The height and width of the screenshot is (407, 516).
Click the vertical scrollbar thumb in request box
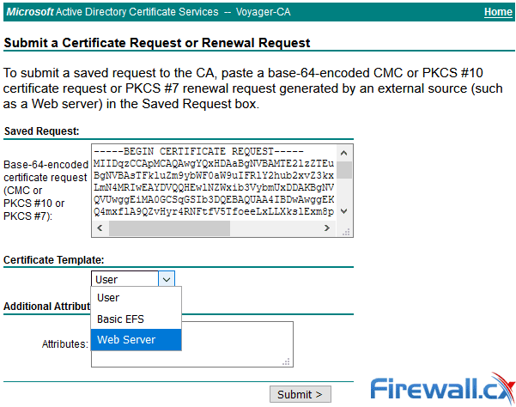tap(344, 170)
